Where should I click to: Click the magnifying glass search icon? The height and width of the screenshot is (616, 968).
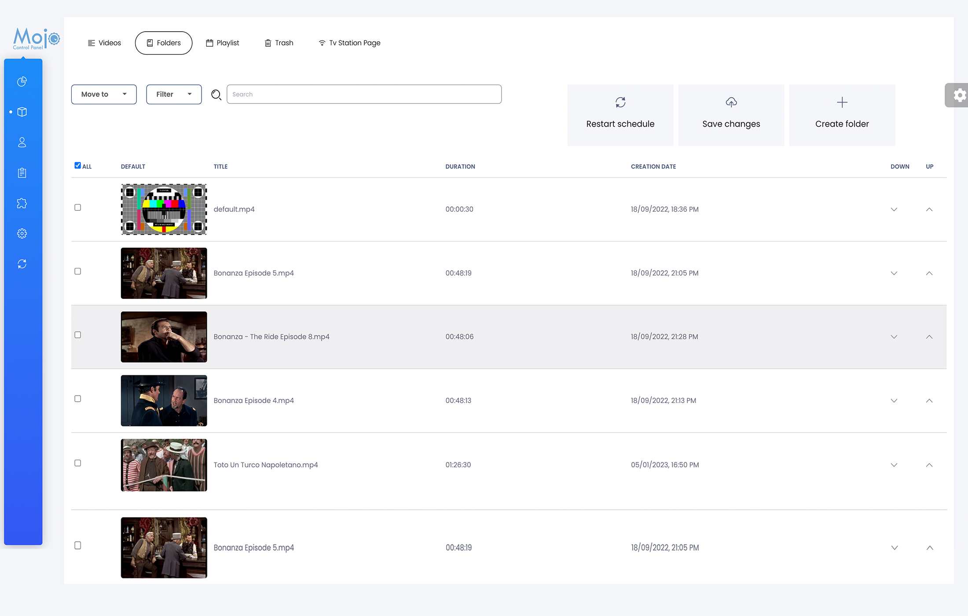point(216,95)
